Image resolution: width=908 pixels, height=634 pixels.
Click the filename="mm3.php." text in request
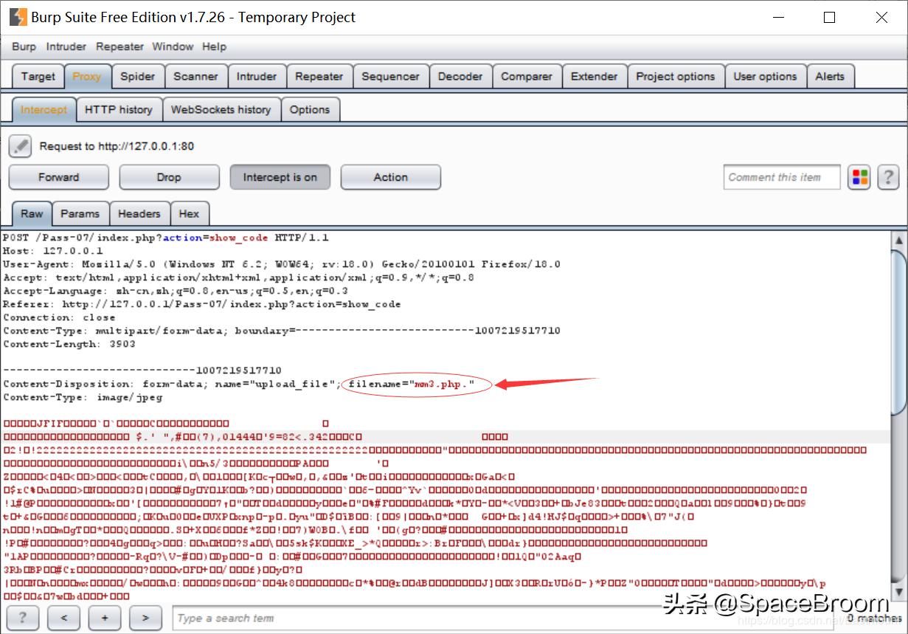tap(411, 384)
